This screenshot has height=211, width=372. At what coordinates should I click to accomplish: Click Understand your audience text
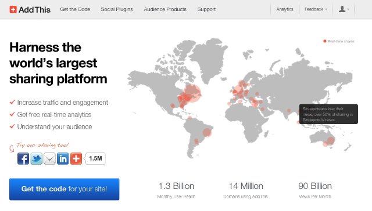tap(55, 126)
